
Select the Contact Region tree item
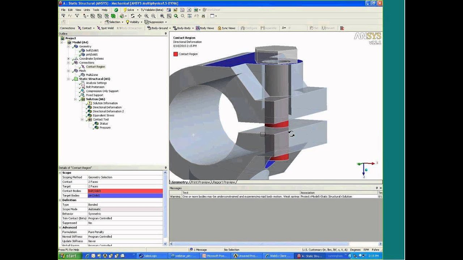[x=95, y=67]
